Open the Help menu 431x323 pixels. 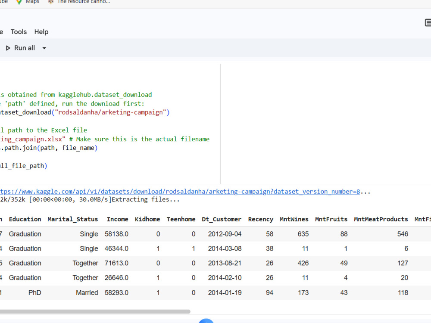[41, 32]
